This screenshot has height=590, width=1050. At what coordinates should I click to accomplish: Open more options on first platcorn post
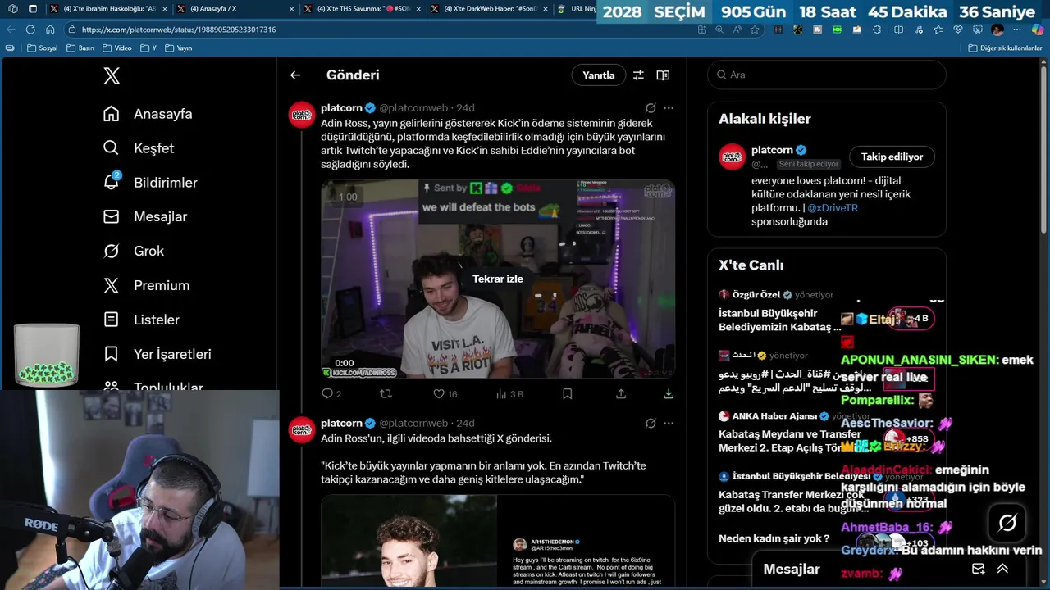click(669, 108)
